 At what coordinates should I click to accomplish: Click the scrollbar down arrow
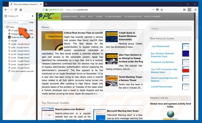[197, 119]
